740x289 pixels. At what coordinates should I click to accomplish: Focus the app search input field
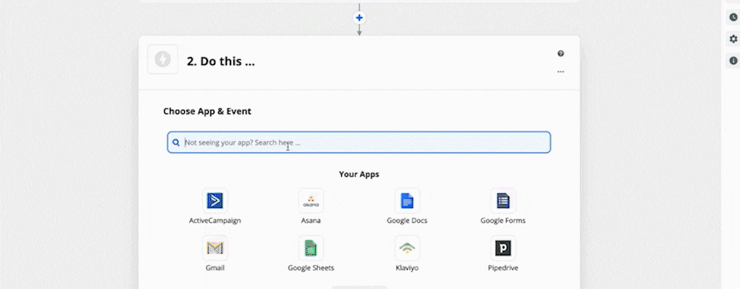[359, 142]
